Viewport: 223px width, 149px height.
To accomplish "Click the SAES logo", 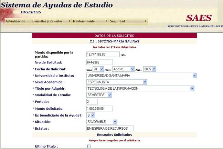I will tap(199, 18).
